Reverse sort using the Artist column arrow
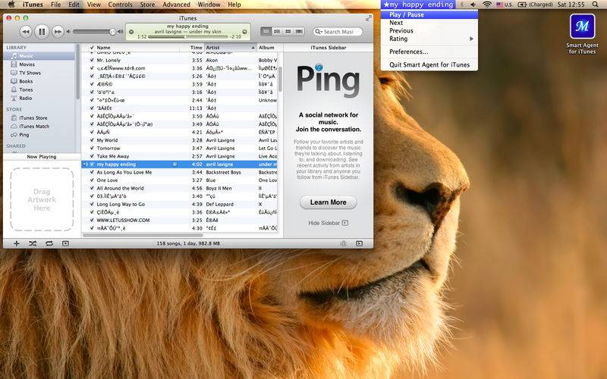This screenshot has width=607, height=379. click(x=253, y=48)
